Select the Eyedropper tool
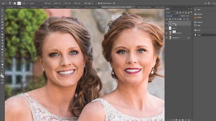This screenshot has height=121, width=216. click(2, 25)
